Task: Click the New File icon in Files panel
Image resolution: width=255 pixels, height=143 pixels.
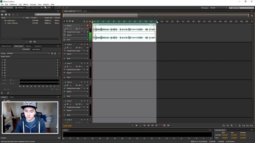Action: (x=10, y=15)
